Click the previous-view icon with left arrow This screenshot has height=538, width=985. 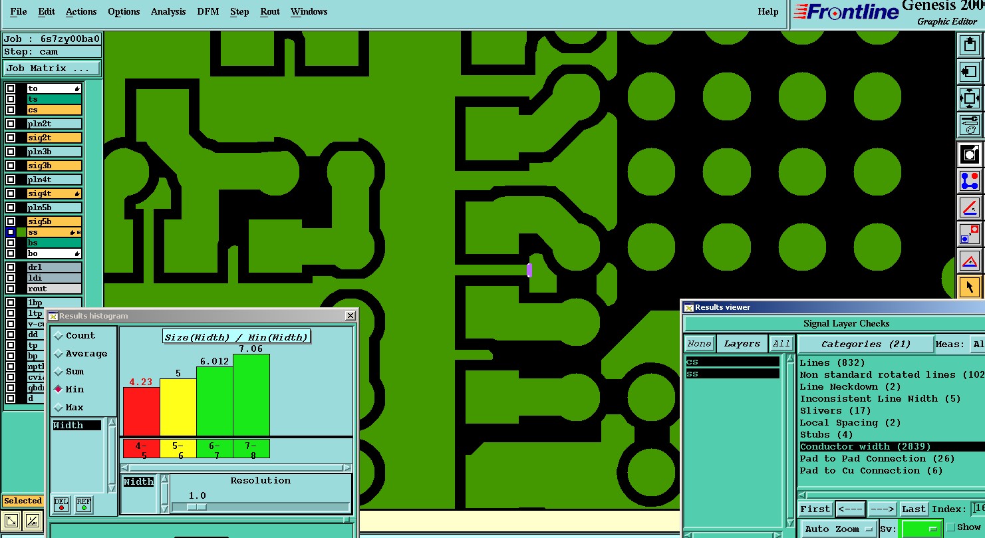[x=970, y=72]
